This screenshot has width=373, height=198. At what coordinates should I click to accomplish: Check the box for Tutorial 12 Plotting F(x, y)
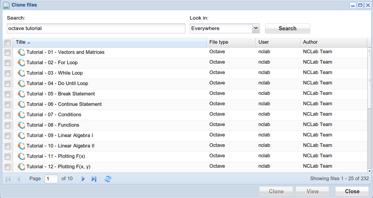point(7,167)
